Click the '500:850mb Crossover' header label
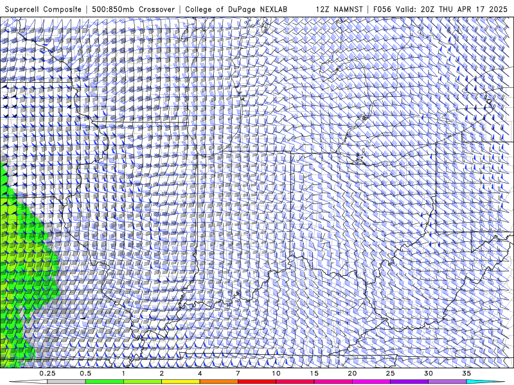This screenshot has width=514, height=385. click(134, 9)
